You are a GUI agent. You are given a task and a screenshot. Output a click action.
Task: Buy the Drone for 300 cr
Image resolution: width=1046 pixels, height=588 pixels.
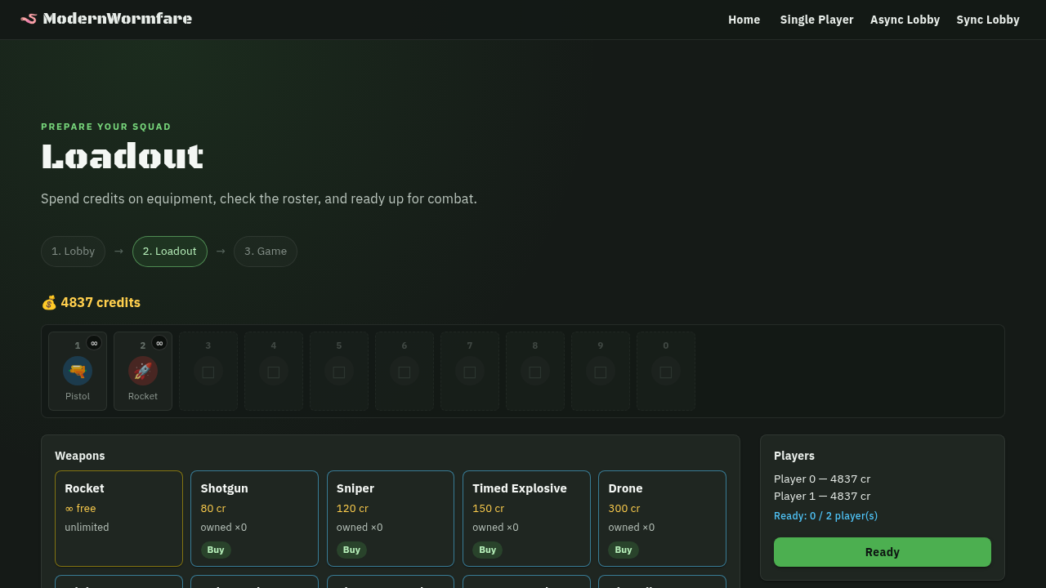click(x=624, y=550)
